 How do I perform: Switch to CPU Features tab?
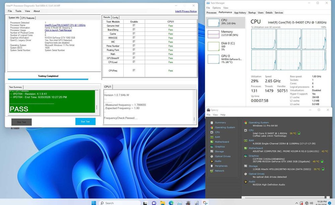pos(28,18)
